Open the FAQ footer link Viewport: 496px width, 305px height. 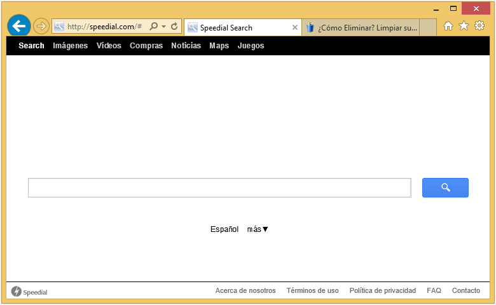434,290
